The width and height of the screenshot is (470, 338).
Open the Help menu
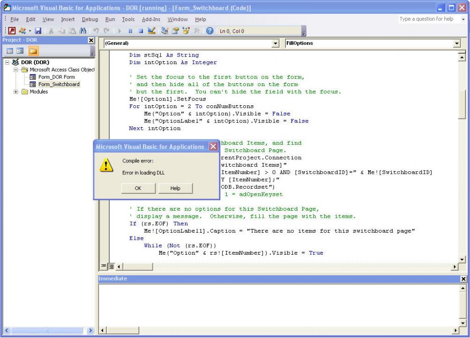click(x=201, y=19)
